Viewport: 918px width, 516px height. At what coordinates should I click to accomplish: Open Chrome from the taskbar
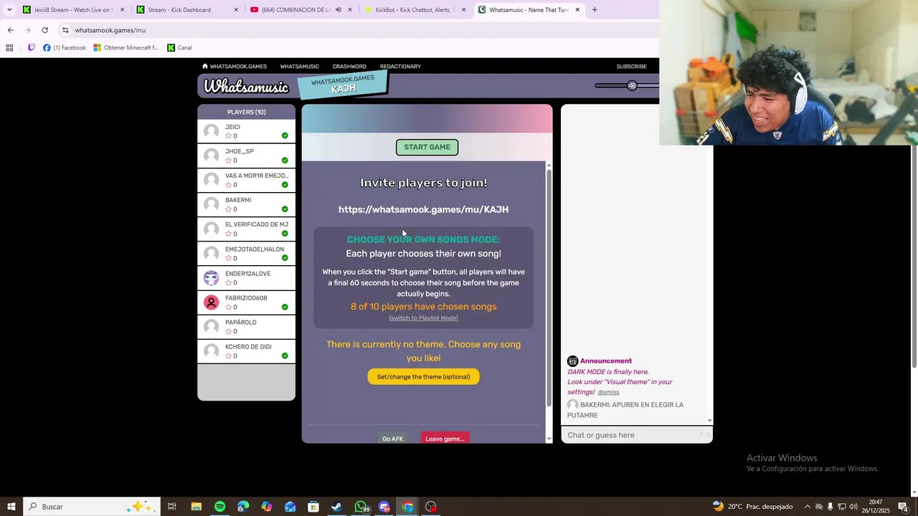click(x=407, y=507)
